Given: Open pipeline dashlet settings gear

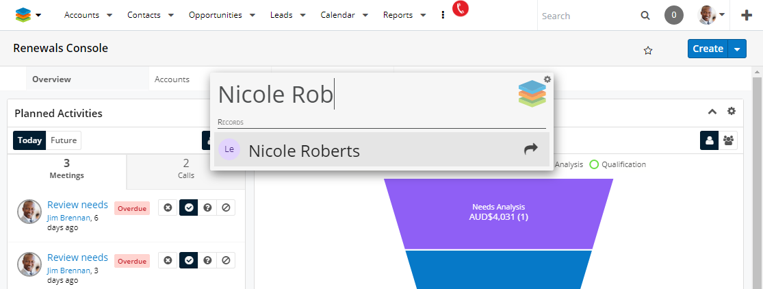Looking at the screenshot, I should [731, 111].
